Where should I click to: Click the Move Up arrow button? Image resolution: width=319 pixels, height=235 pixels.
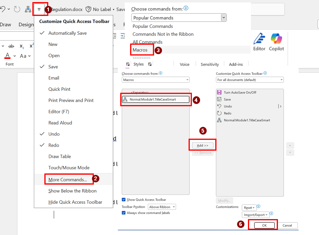(290, 145)
